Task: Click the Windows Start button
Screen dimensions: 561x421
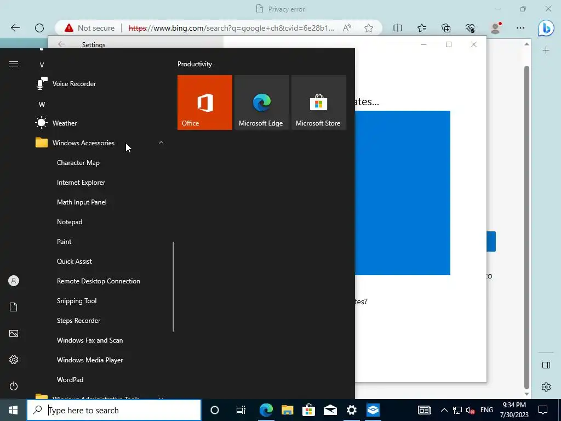Action: [13, 410]
